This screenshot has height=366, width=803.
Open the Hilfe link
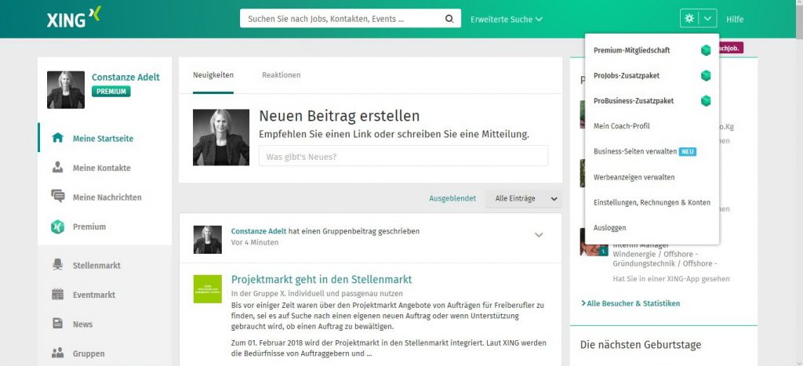tap(734, 20)
